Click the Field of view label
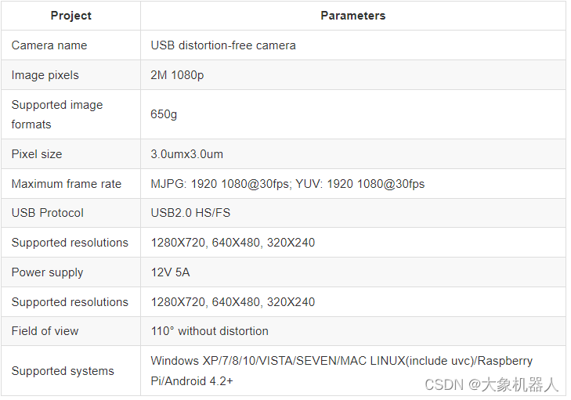Screen dimensions: 571x400 [45, 331]
